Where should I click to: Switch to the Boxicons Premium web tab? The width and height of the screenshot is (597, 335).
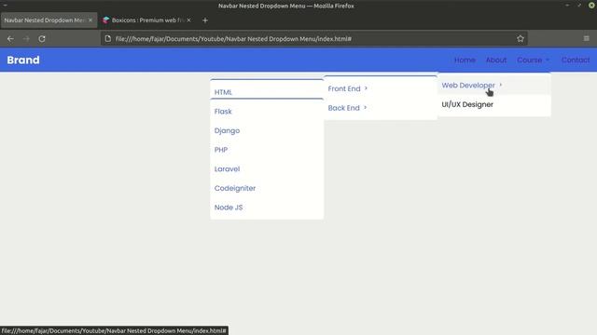coord(146,20)
